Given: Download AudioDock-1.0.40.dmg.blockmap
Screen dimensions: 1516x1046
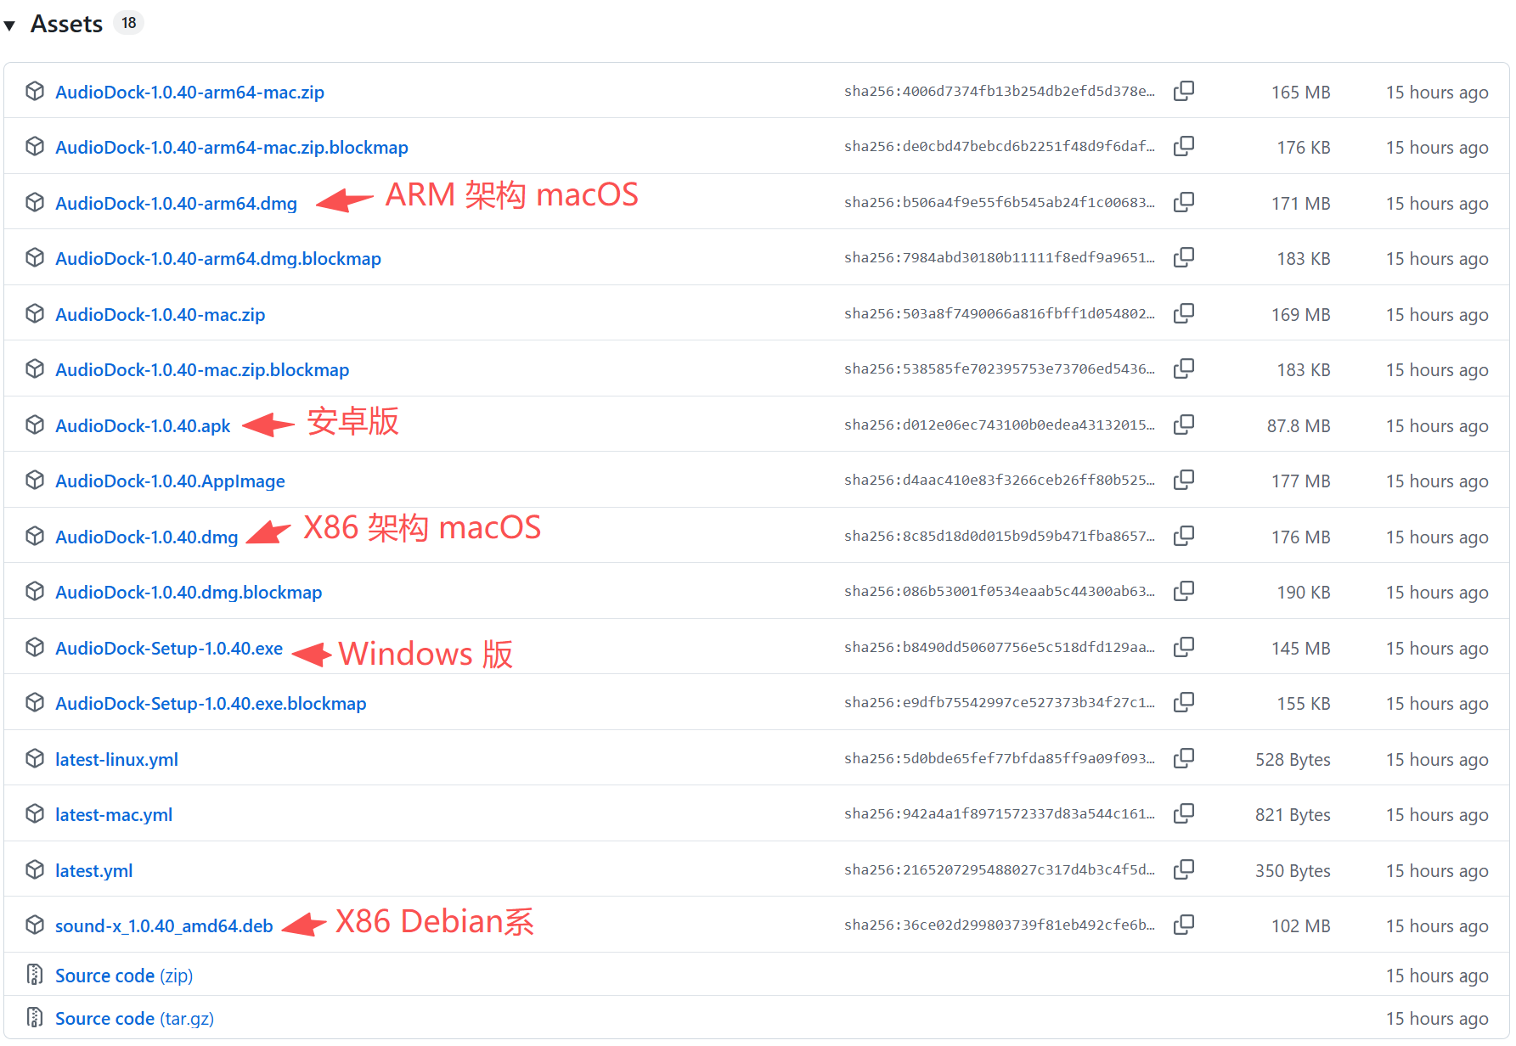Looking at the screenshot, I should click(x=189, y=593).
